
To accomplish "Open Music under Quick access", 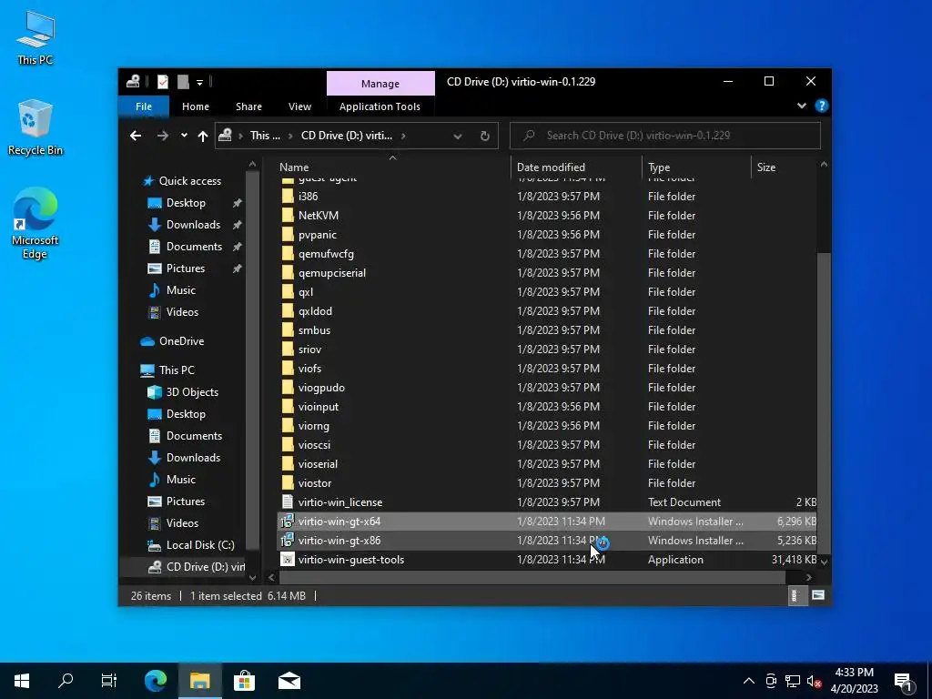I will (x=181, y=290).
